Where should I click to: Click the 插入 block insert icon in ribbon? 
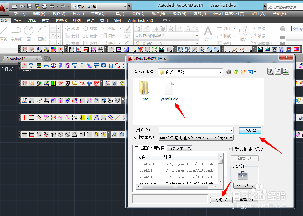[x=243, y=34]
